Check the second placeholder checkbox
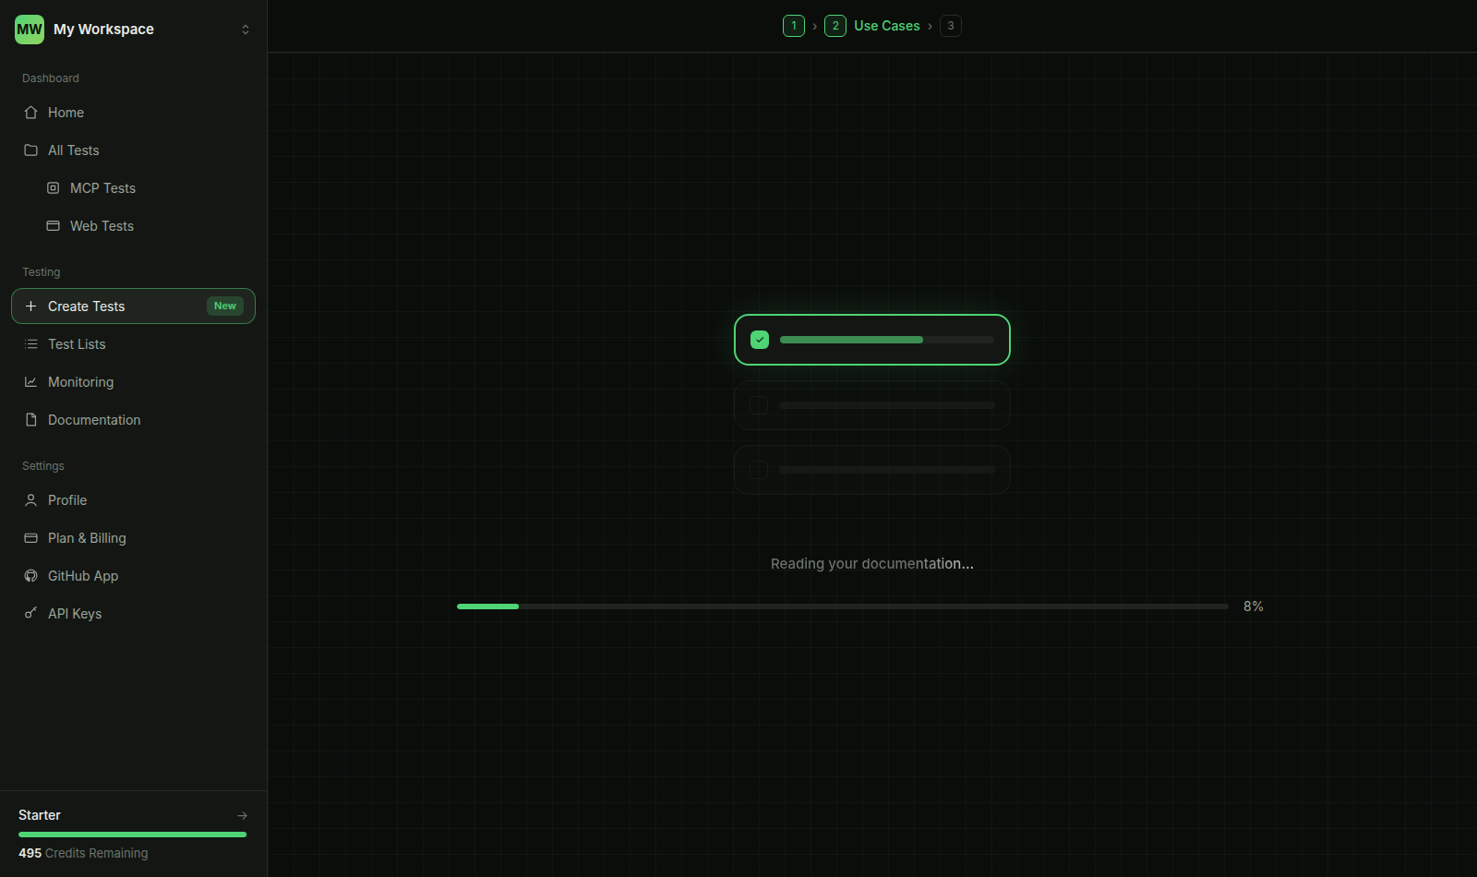 click(759, 405)
